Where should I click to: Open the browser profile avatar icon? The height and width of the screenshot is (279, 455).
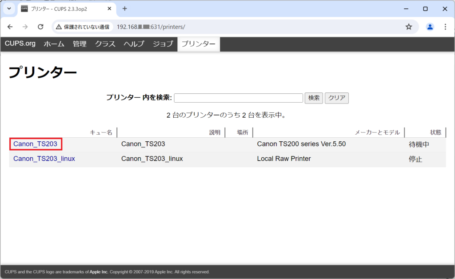[430, 27]
